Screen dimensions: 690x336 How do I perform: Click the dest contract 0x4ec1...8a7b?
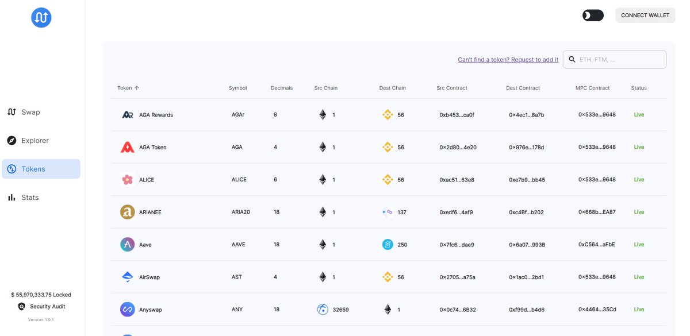point(527,115)
